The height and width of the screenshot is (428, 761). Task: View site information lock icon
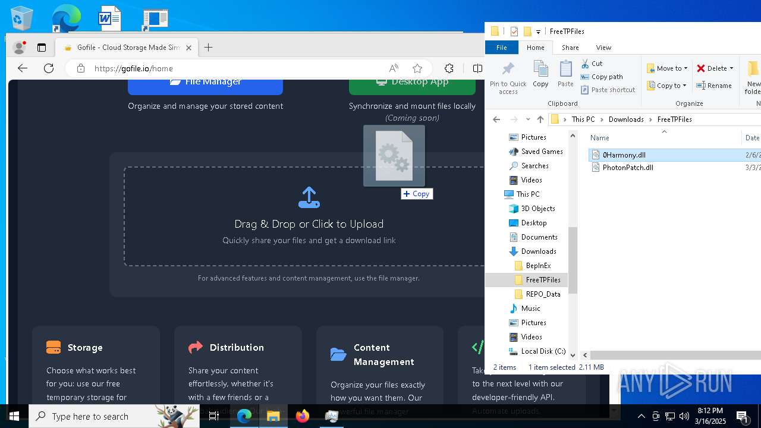point(81,68)
